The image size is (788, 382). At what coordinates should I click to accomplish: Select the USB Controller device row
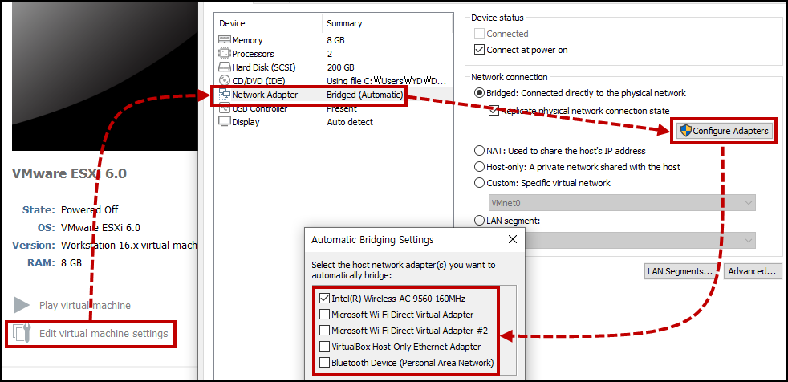(333, 108)
